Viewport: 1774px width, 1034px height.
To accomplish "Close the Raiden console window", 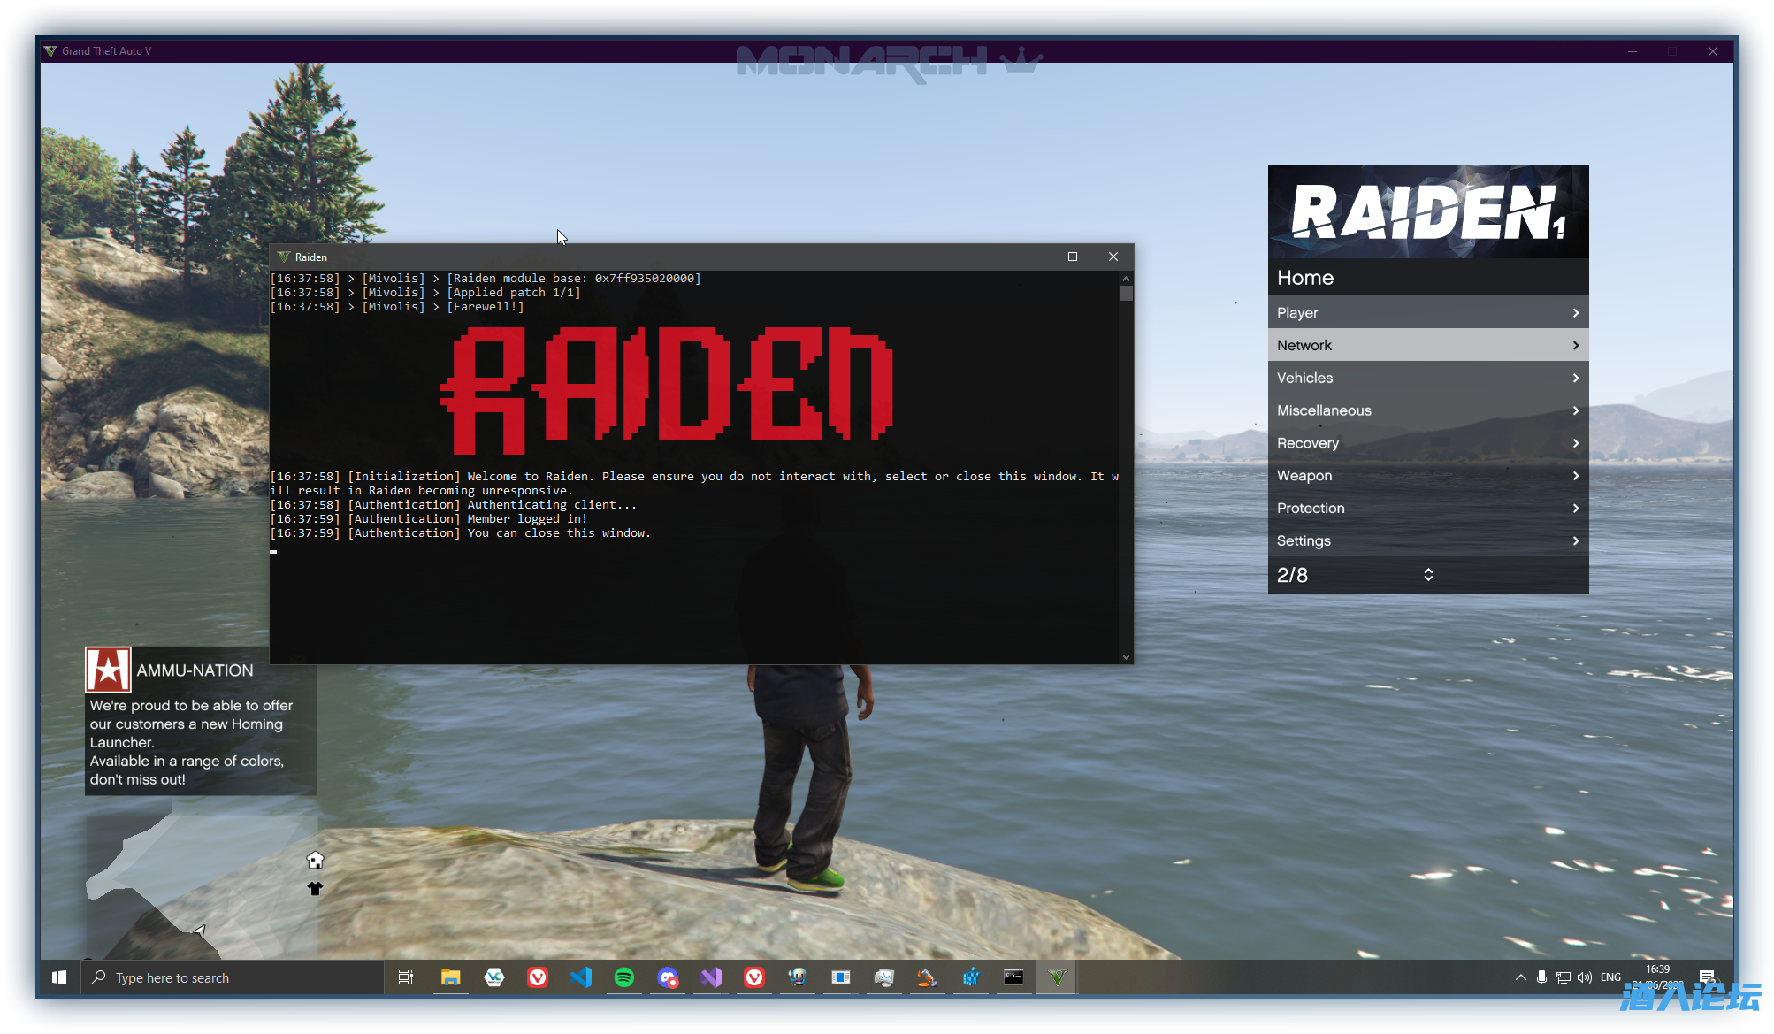I will click(x=1113, y=257).
